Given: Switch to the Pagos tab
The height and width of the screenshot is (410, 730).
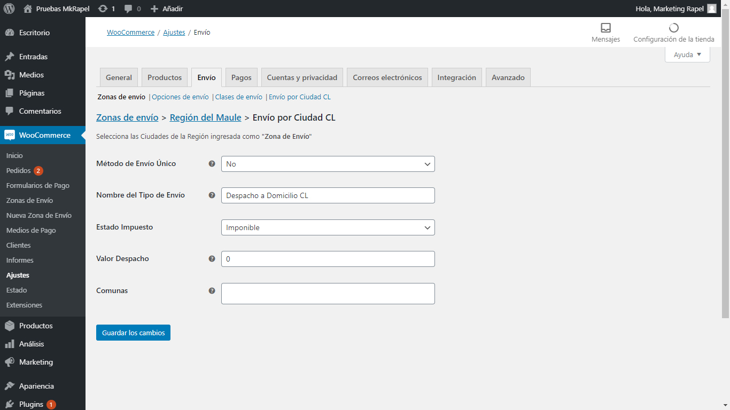Looking at the screenshot, I should [242, 77].
